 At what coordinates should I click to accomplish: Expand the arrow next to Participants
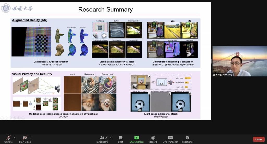111,138
